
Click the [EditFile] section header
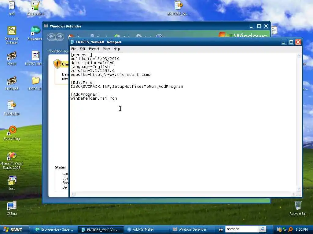click(x=83, y=82)
